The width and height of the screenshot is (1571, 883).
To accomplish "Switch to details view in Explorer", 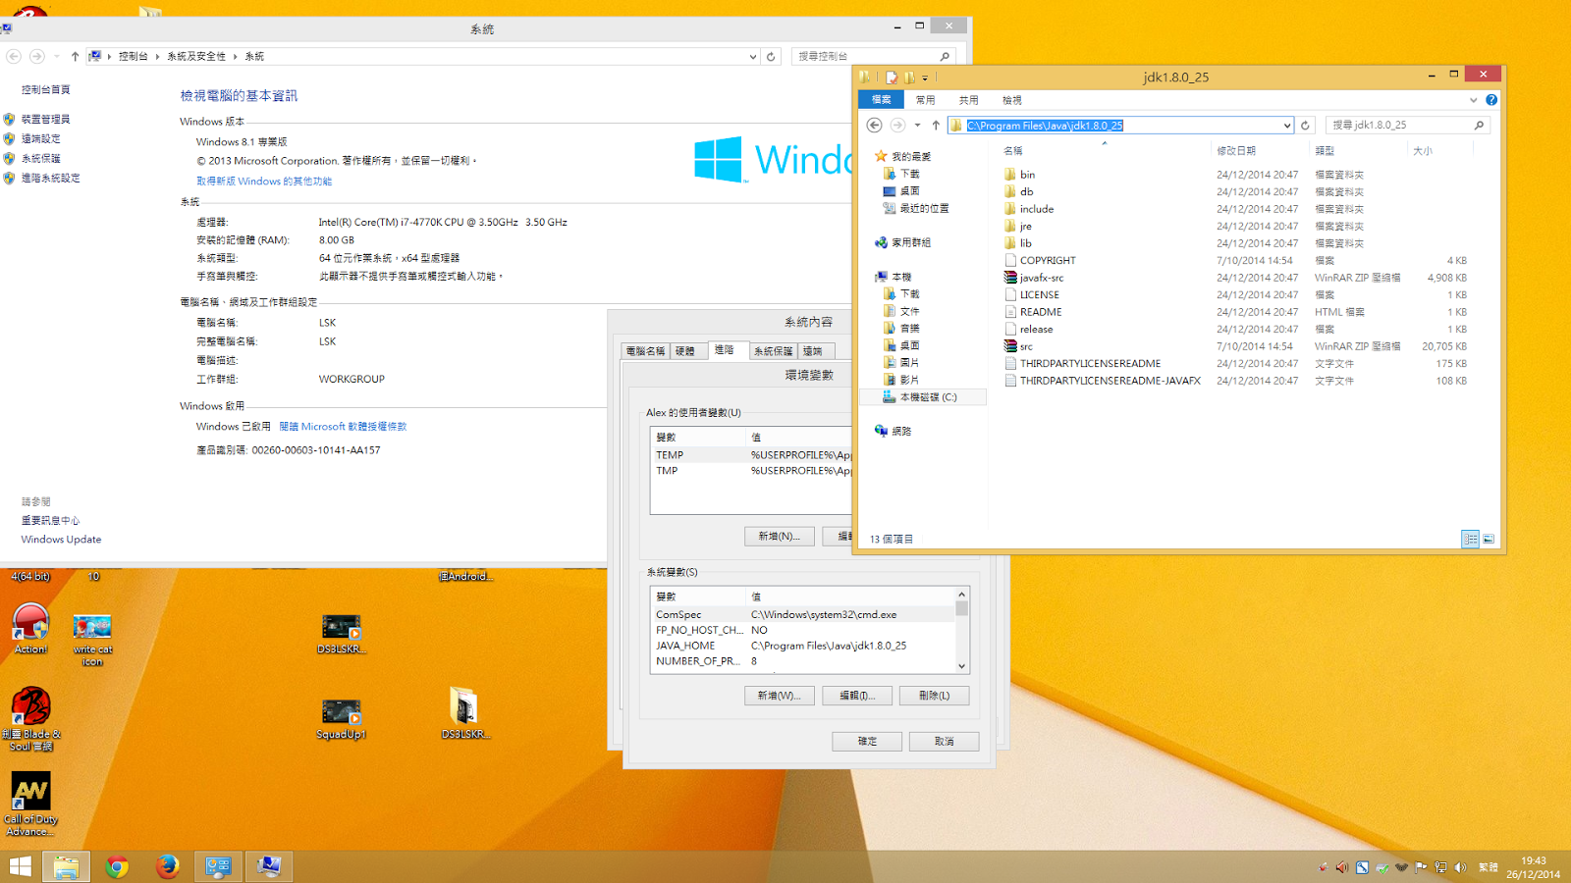I will pyautogui.click(x=1470, y=539).
